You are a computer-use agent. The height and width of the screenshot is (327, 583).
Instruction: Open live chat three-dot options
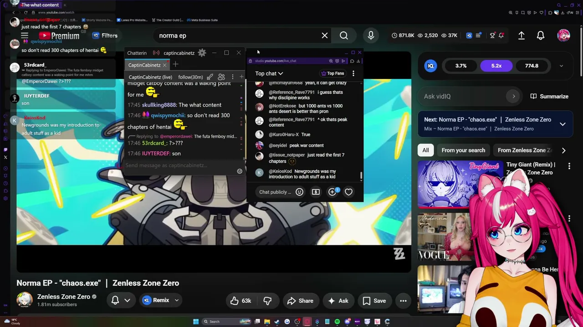click(353, 73)
